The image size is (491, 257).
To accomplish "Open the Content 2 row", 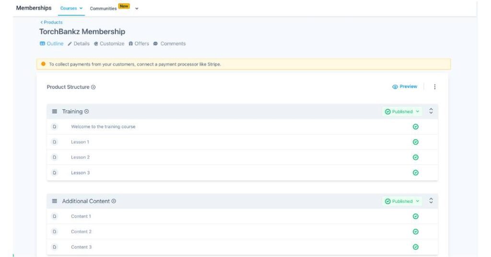I will [x=242, y=231].
